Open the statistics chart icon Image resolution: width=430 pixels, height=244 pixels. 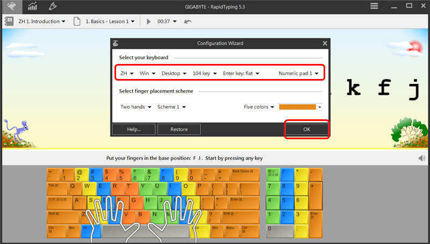pos(32,6)
